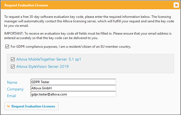Click the 30-day evaluation intro paragraph
This screenshot has width=181, height=115.
[x=89, y=21]
